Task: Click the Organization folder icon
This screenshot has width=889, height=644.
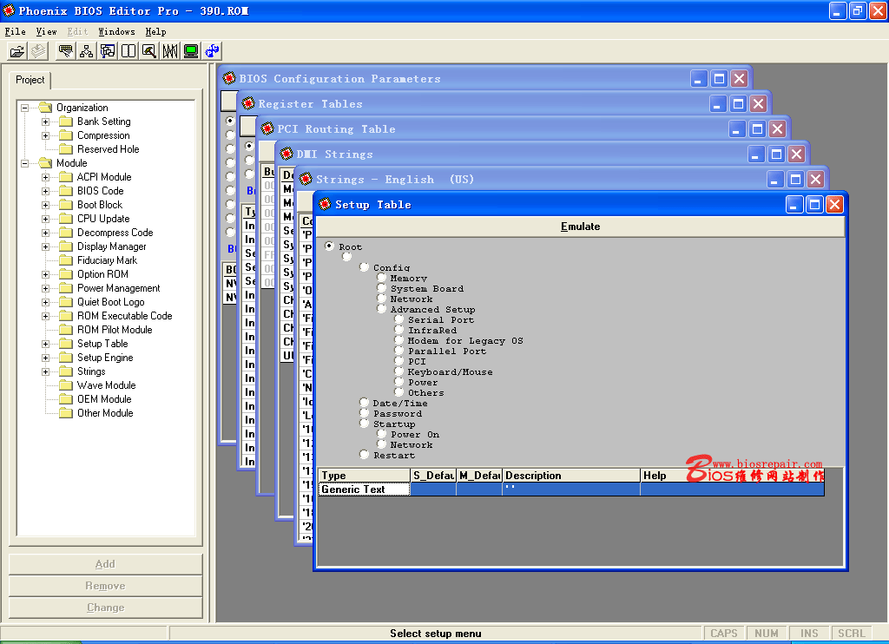Action: 45,107
